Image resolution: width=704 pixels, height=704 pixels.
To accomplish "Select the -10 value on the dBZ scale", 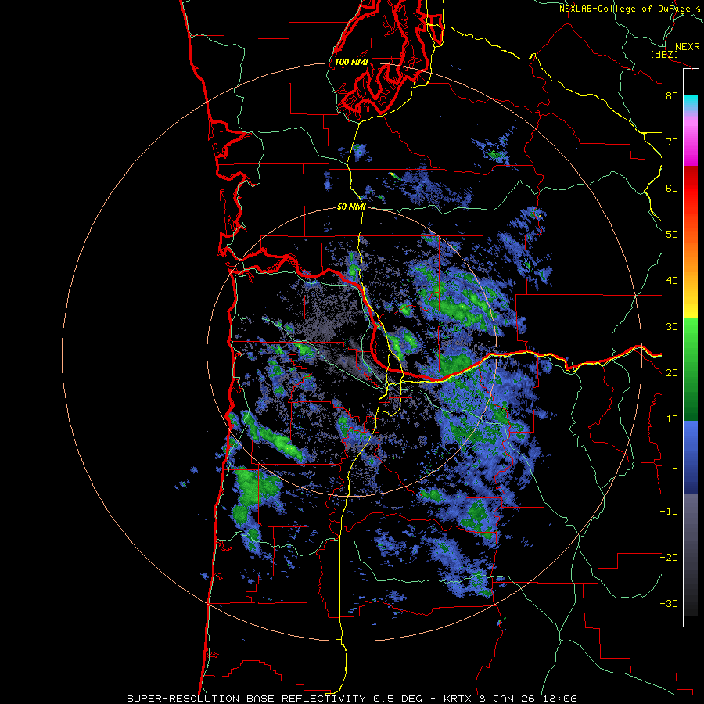I will tap(669, 512).
